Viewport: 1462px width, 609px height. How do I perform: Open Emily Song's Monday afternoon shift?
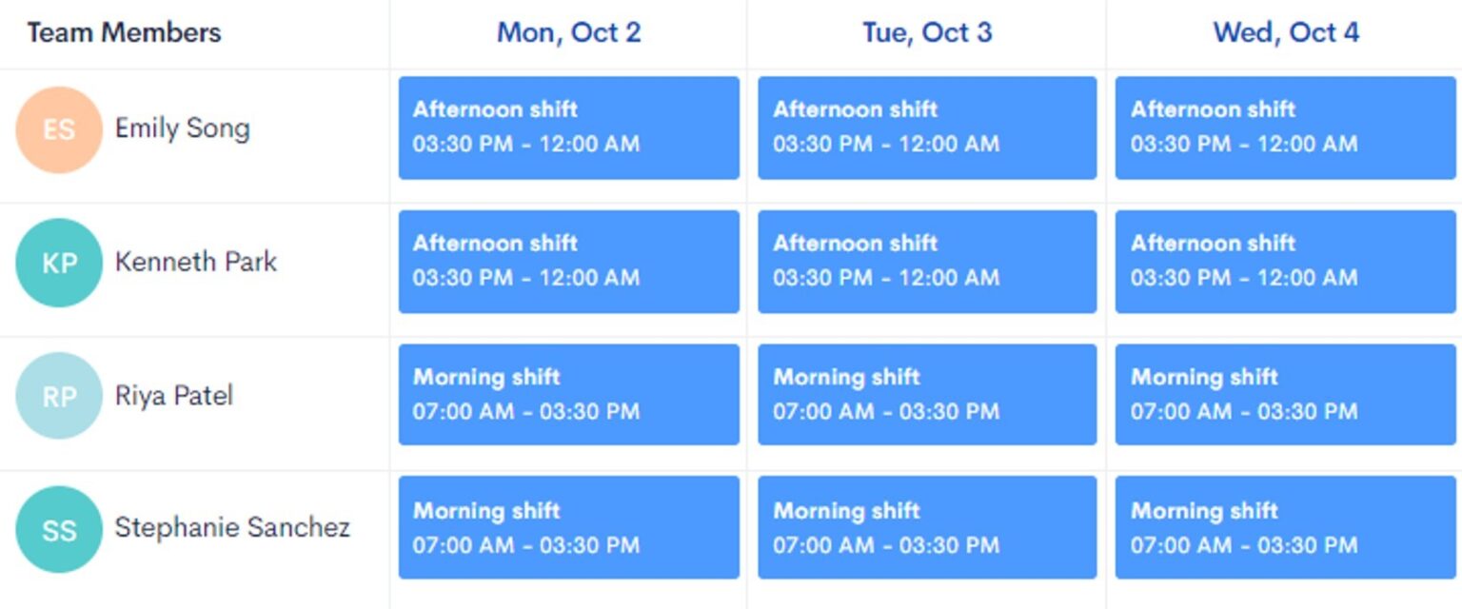pyautogui.click(x=568, y=128)
